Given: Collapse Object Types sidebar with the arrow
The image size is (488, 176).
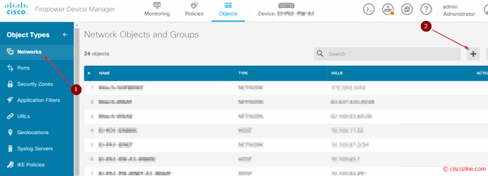Looking at the screenshot, I should pyautogui.click(x=65, y=35).
